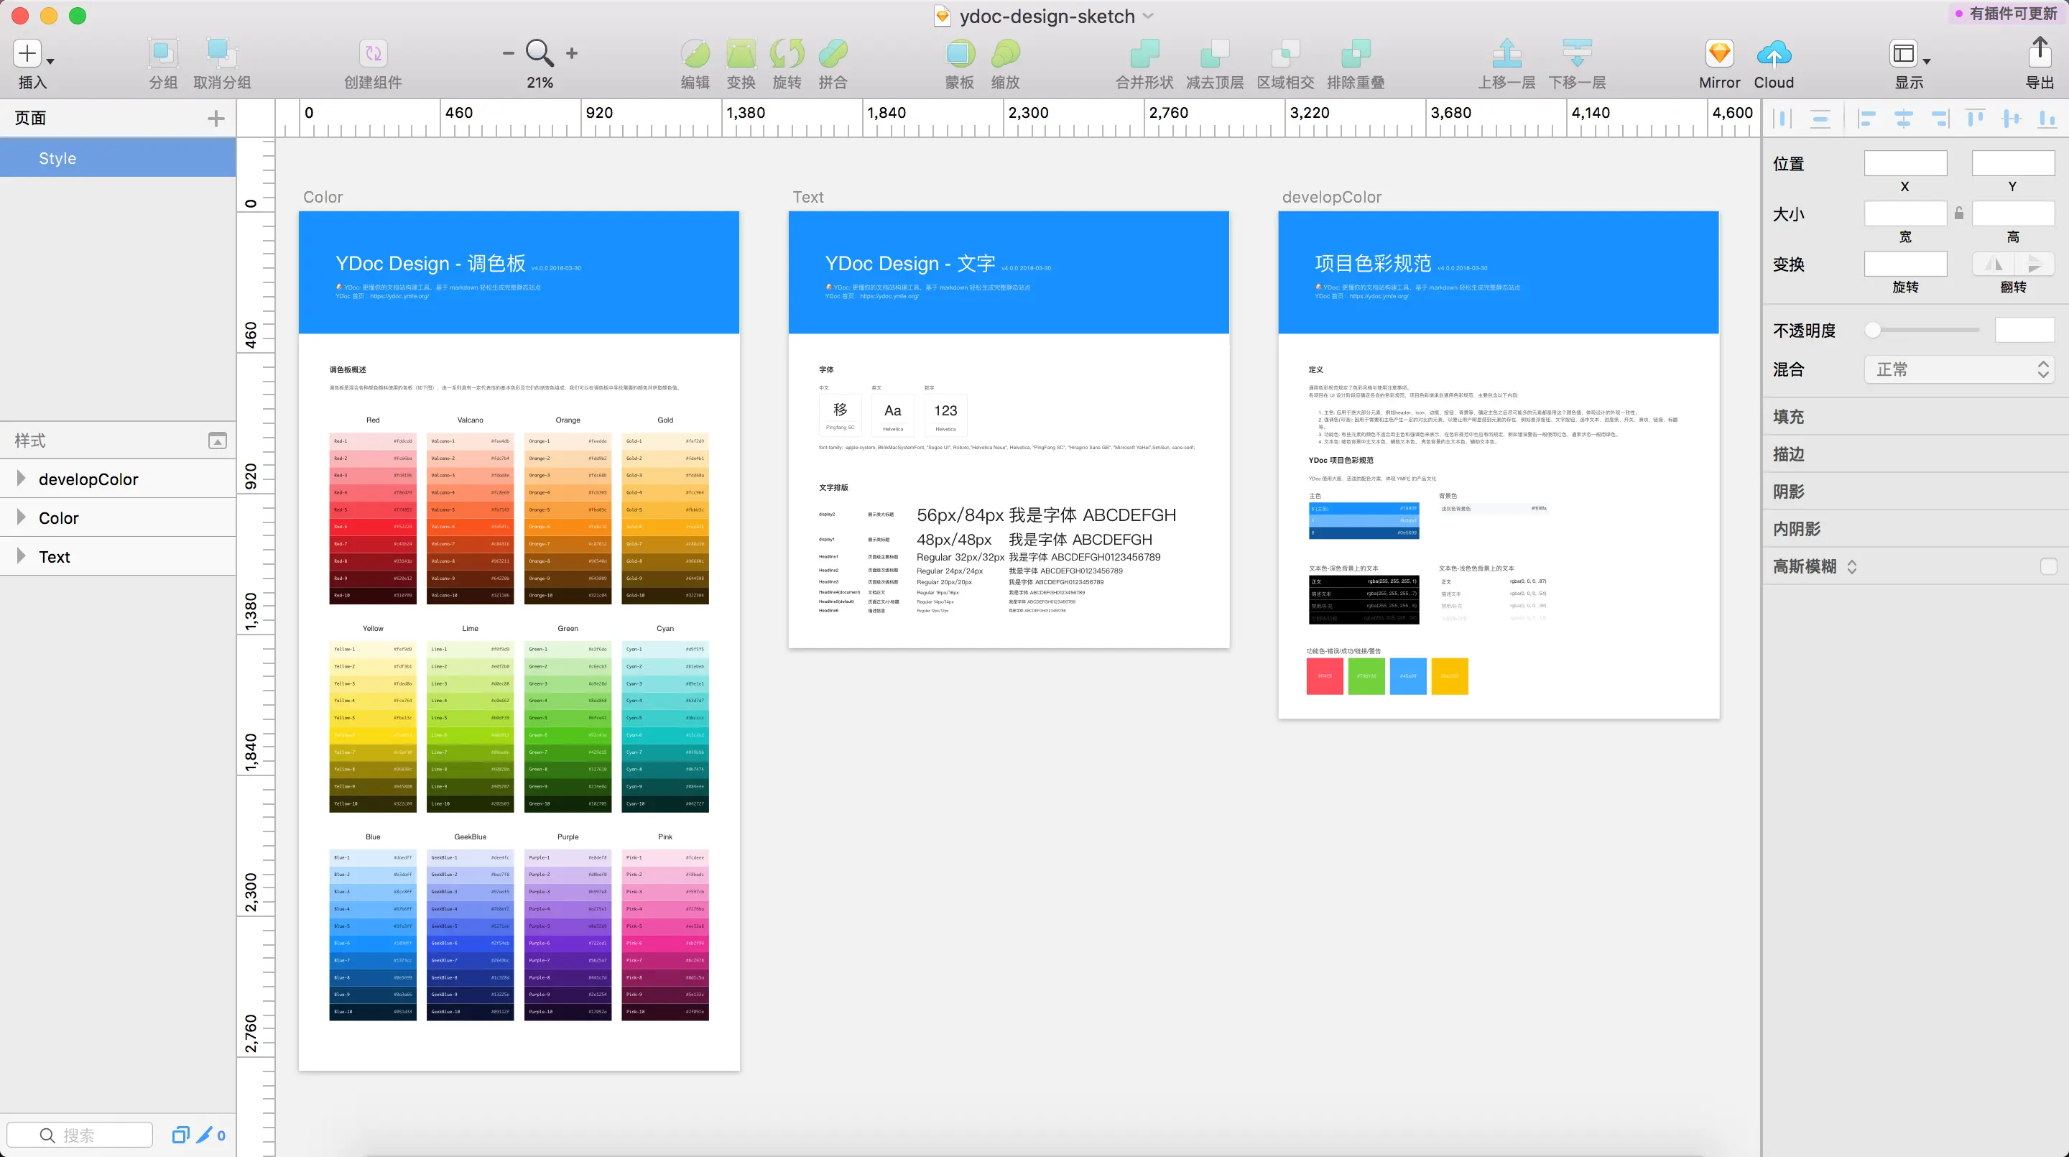Toggle the size proportion lock
Image resolution: width=2069 pixels, height=1157 pixels.
(x=1959, y=213)
